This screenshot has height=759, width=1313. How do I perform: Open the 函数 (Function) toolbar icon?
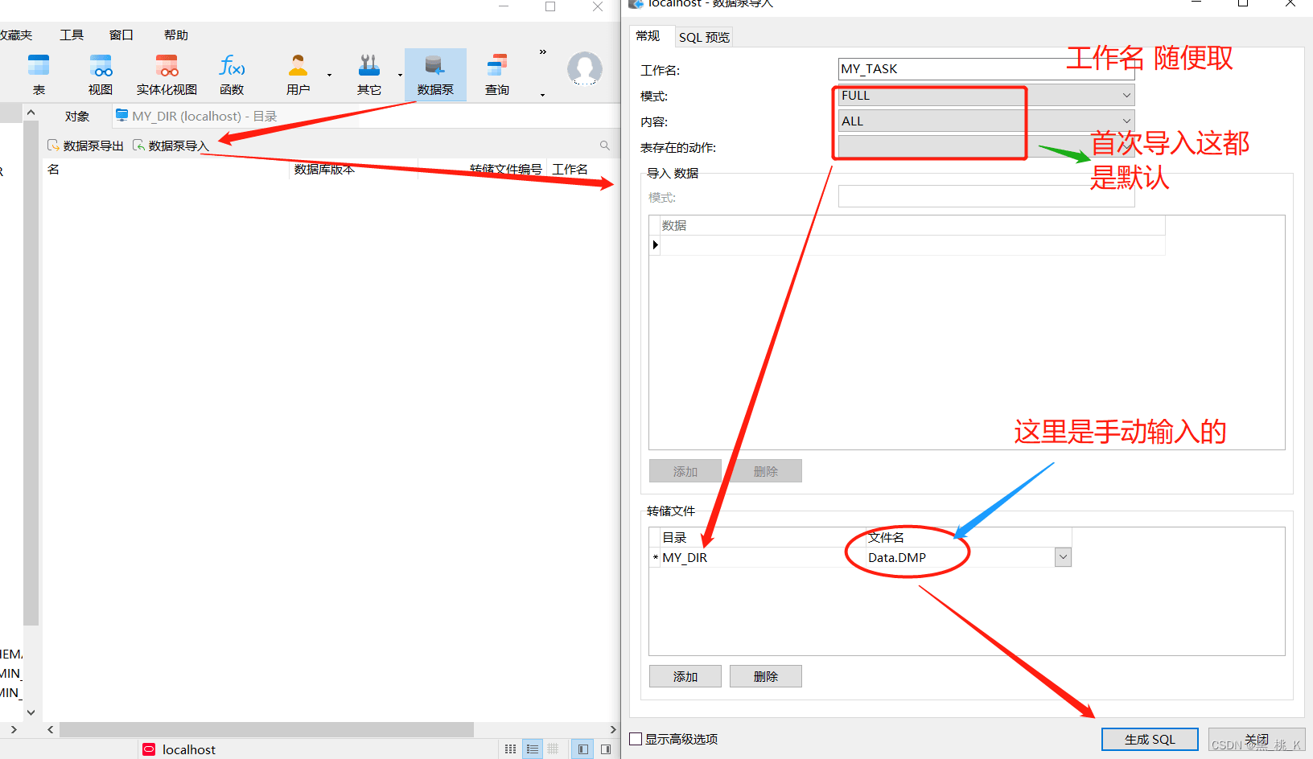pos(232,74)
